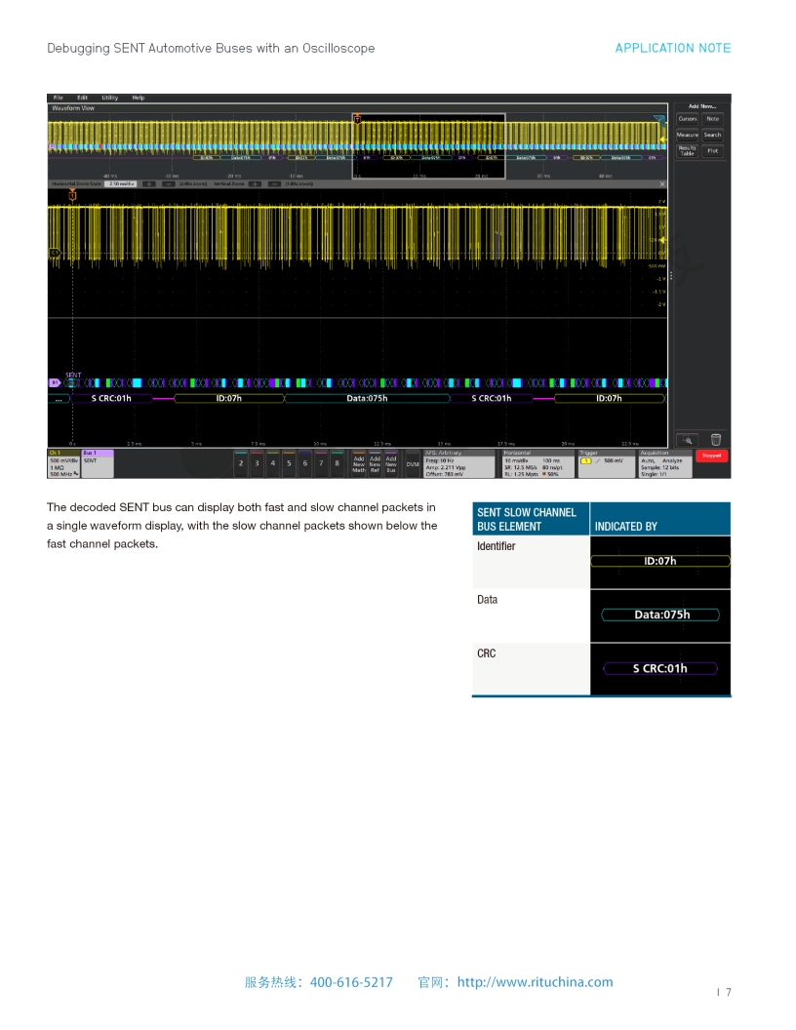796x1030 pixels.
Task: Enable channel 5 button
Action: [289, 463]
